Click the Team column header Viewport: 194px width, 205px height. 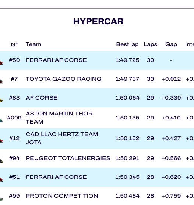(33, 44)
